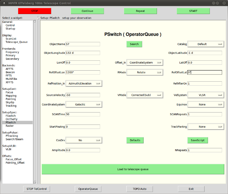Click the Exit button
This screenshot has height=194, width=228.
pyautogui.click(x=191, y=189)
